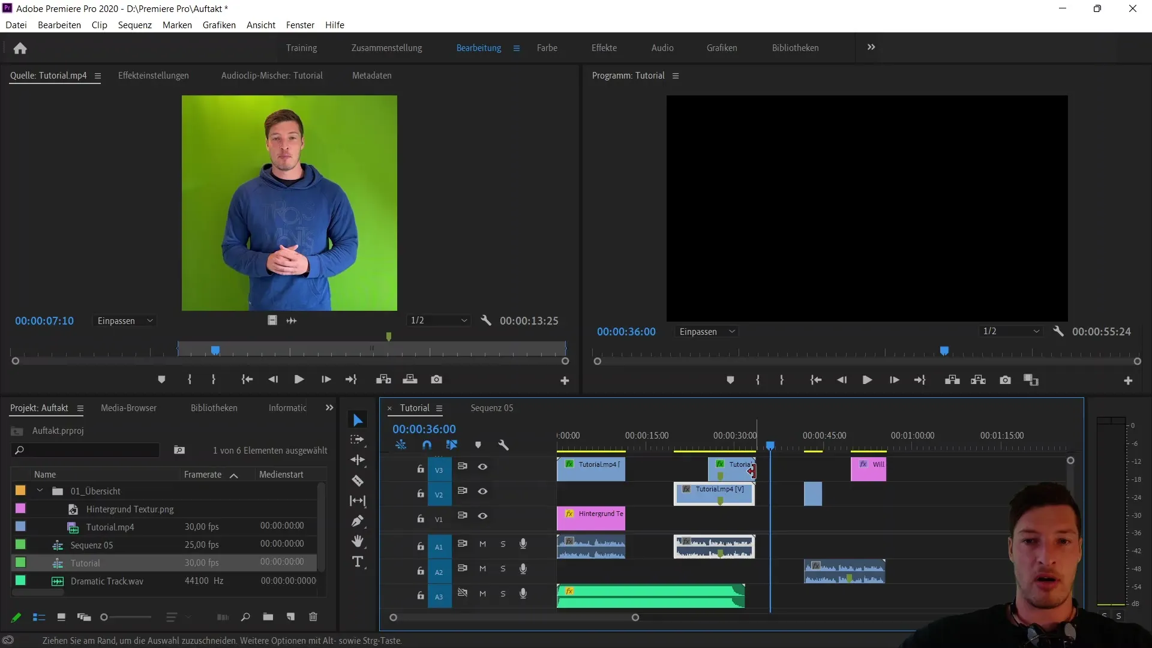Solo track A2
Image resolution: width=1152 pixels, height=648 pixels.
point(503,569)
